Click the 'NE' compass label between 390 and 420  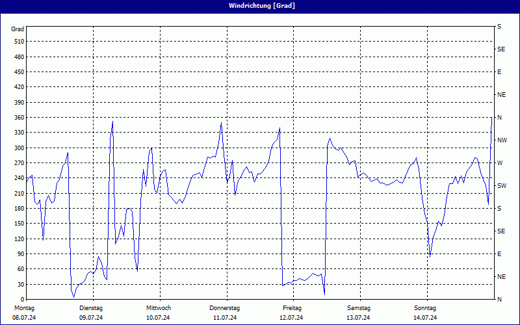pyautogui.click(x=502, y=95)
